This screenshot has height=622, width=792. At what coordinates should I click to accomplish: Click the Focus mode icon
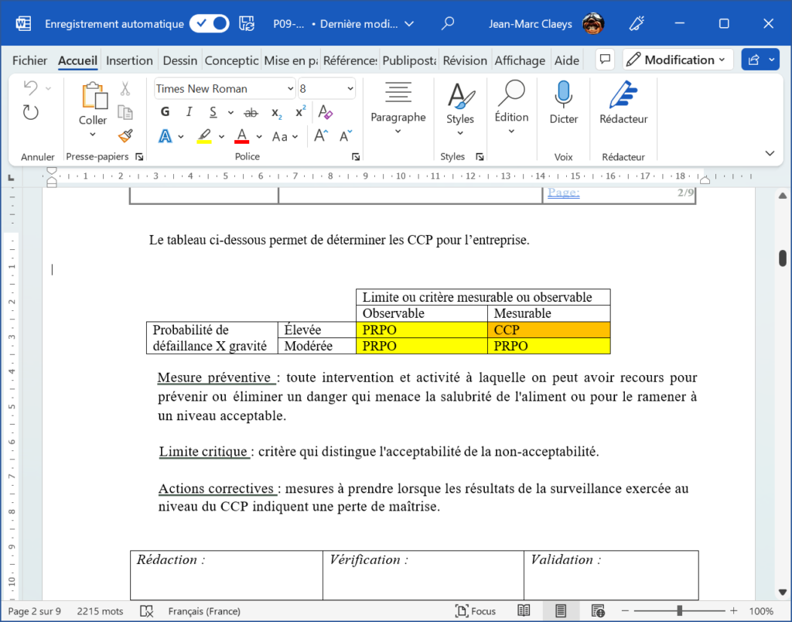click(476, 611)
